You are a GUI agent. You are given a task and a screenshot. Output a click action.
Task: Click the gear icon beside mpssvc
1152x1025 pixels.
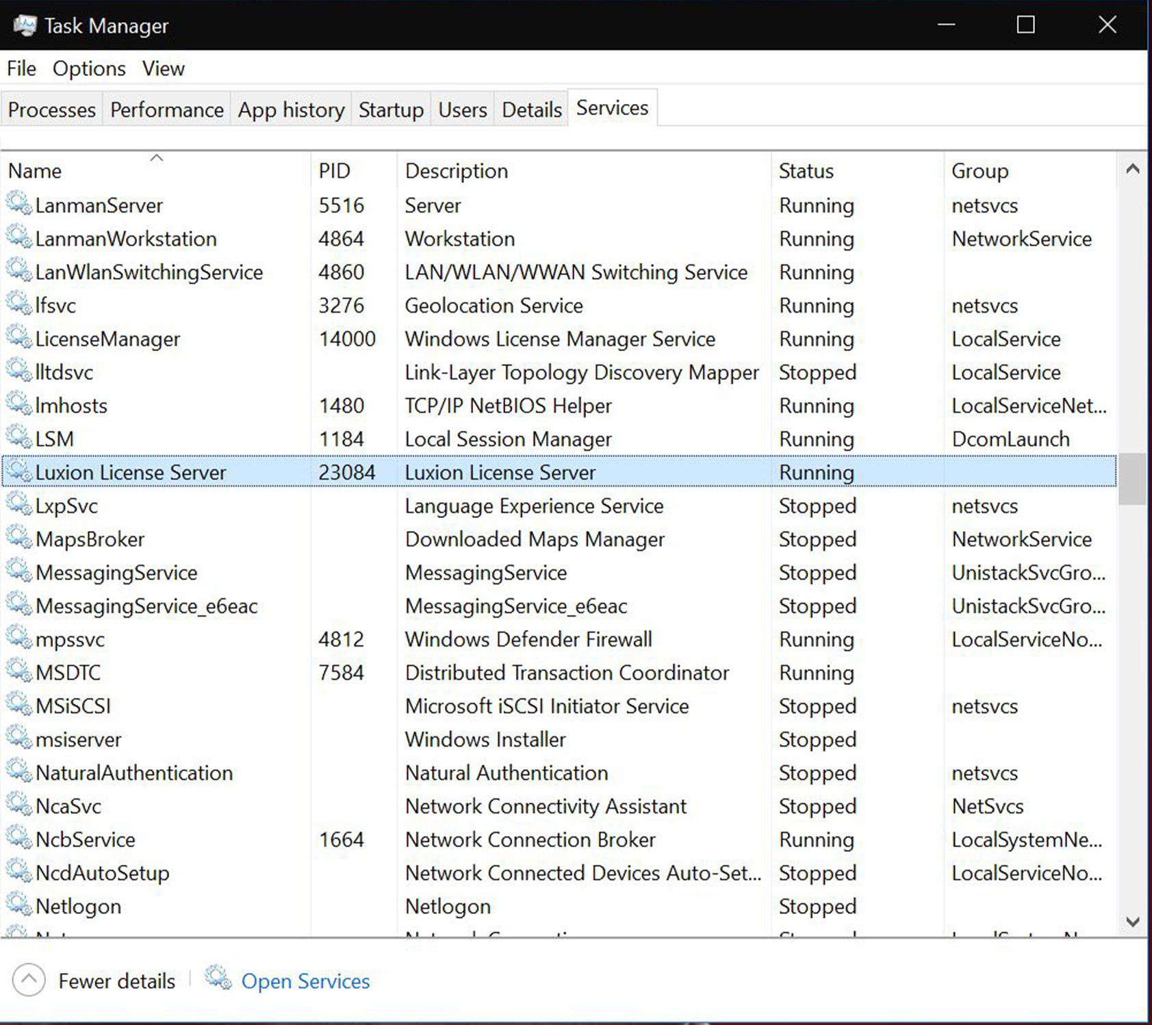19,638
